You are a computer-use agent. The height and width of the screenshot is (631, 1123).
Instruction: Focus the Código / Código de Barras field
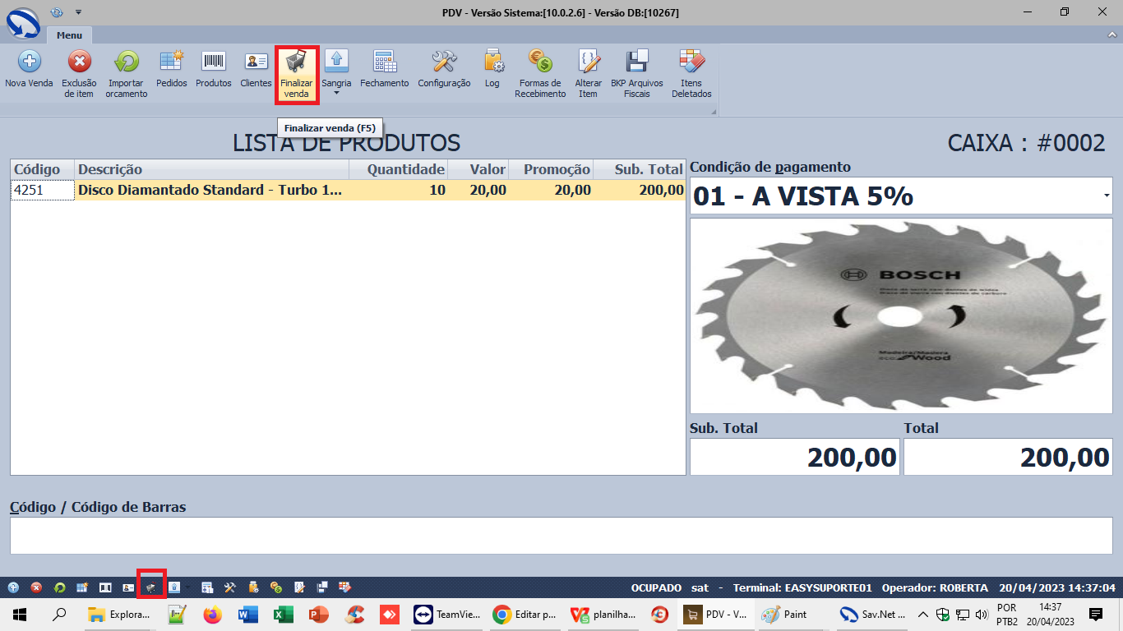[x=561, y=536]
